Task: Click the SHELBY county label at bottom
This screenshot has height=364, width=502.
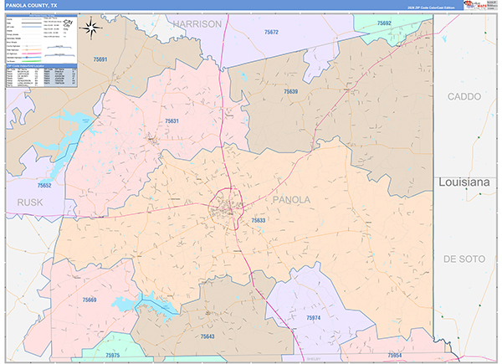Action: (x=314, y=359)
